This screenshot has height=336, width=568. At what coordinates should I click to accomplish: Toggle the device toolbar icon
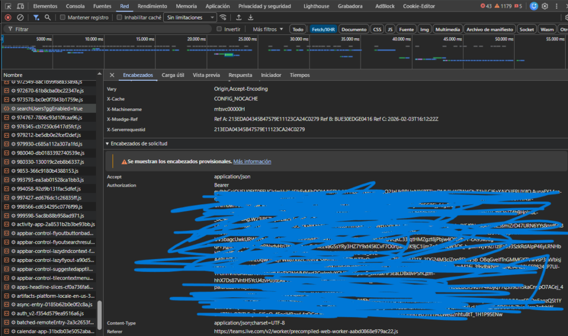19,6
